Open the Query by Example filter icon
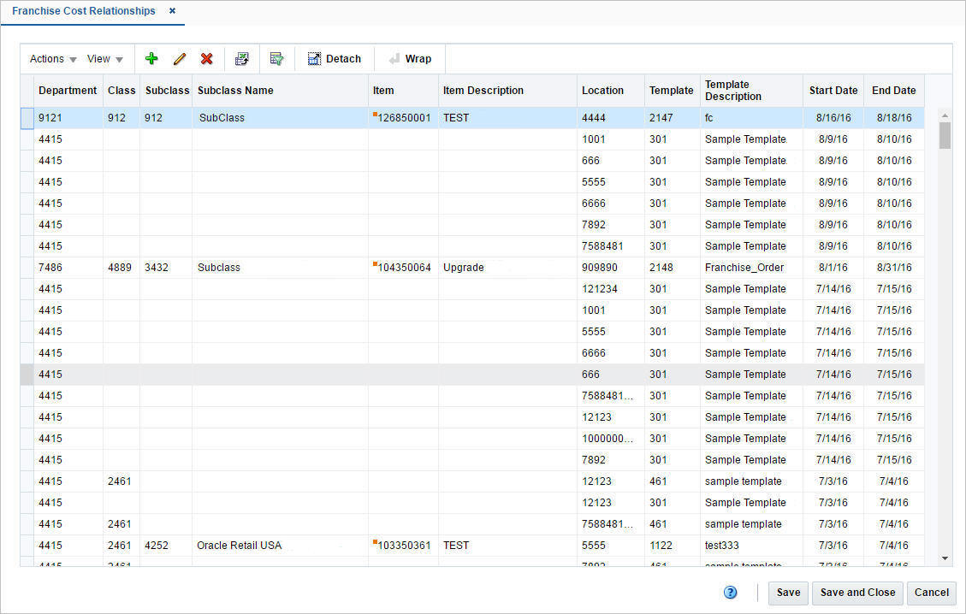This screenshot has width=966, height=614. (276, 58)
